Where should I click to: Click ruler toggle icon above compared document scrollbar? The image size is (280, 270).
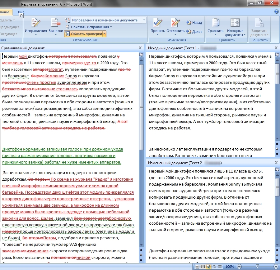[141, 55]
